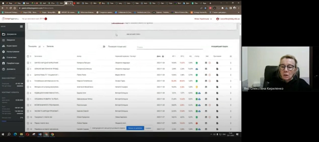
Task: Open the three-dot actions menu for the first row
Action: coord(231,63)
